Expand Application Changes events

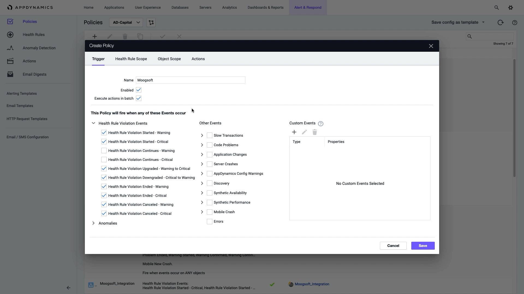point(202,154)
